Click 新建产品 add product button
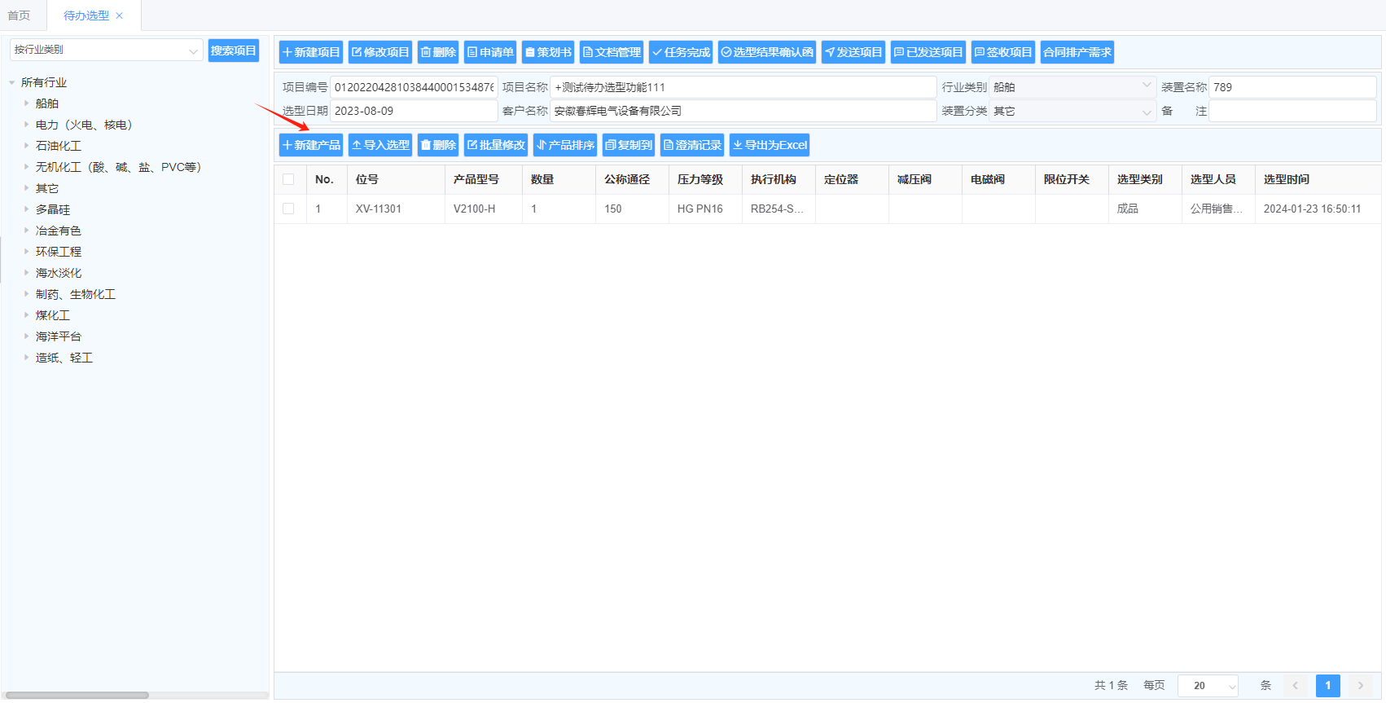This screenshot has height=703, width=1386. [310, 145]
